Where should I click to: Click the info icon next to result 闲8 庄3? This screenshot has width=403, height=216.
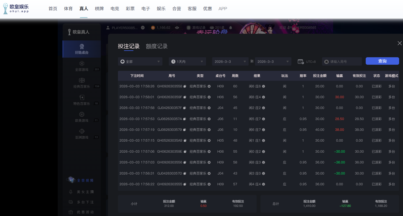pos(264,162)
